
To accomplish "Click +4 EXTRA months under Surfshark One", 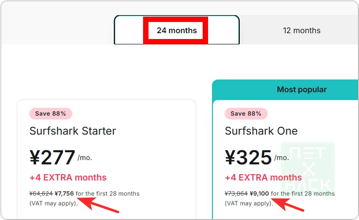I will 263,178.
